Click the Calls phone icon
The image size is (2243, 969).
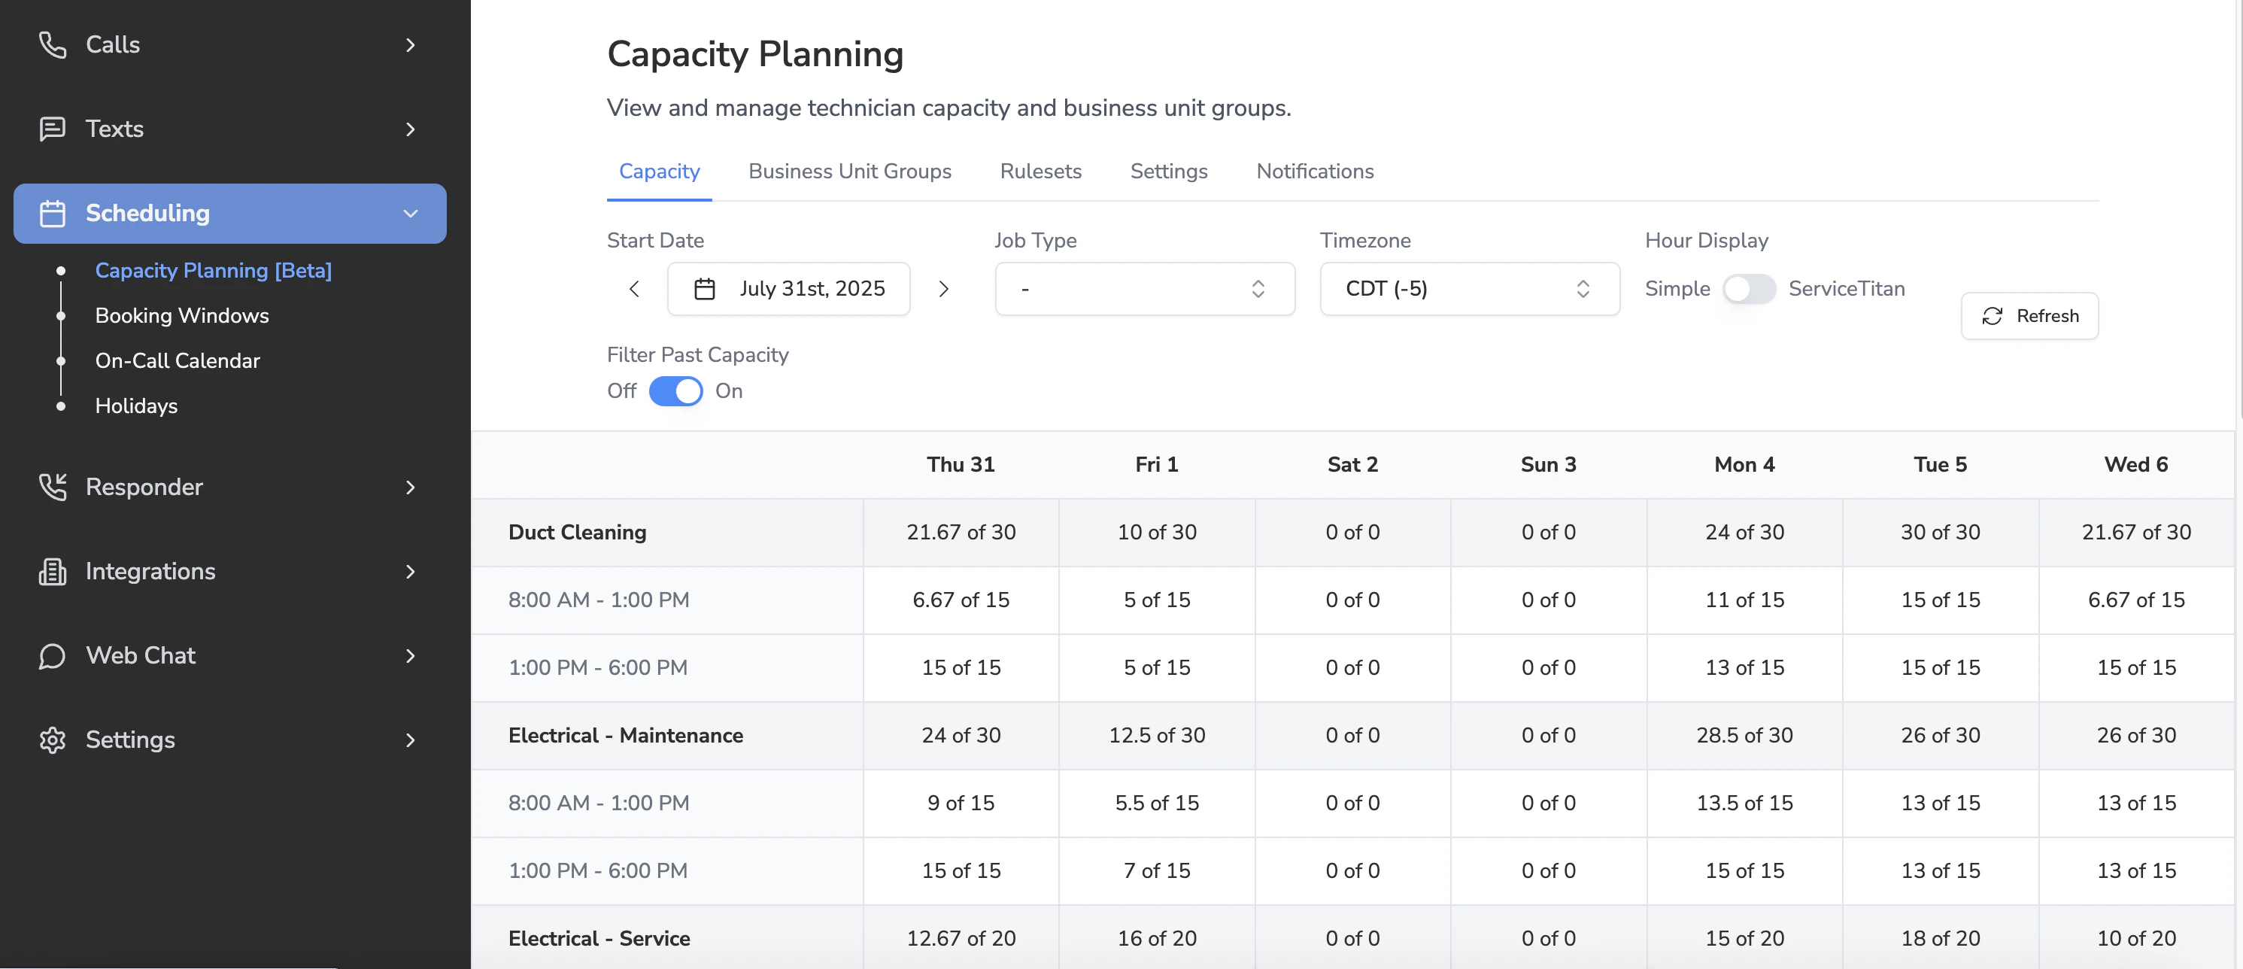[x=52, y=44]
